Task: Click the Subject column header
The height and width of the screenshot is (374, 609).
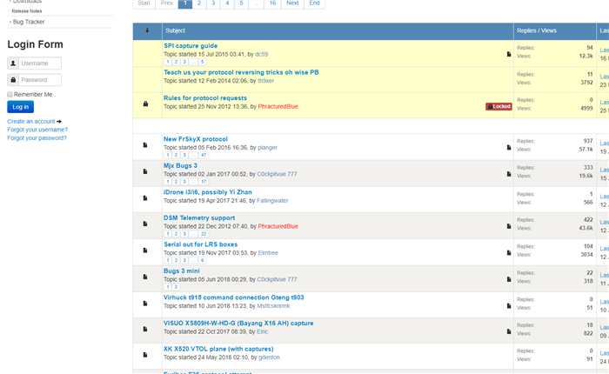Action: [x=175, y=30]
